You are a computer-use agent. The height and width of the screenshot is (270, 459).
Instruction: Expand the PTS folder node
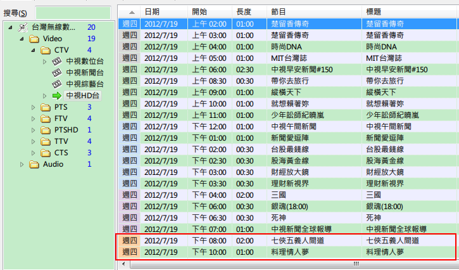[x=33, y=107]
